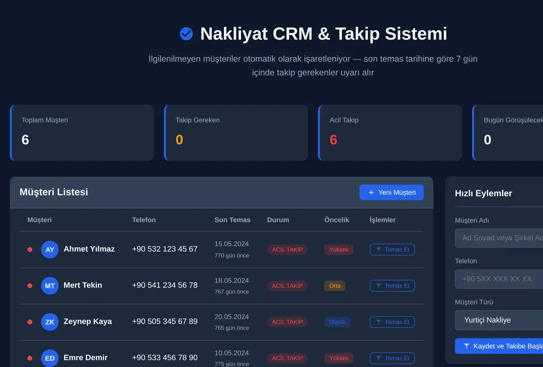Click the Orta priority badge
The height and width of the screenshot is (367, 543).
coord(335,286)
